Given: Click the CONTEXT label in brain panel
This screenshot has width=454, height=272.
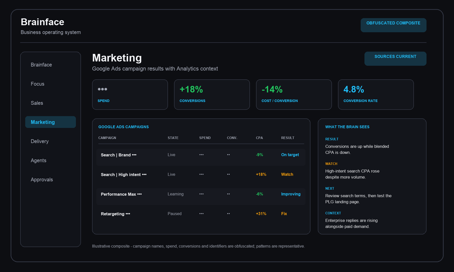Looking at the screenshot, I should pos(333,213).
